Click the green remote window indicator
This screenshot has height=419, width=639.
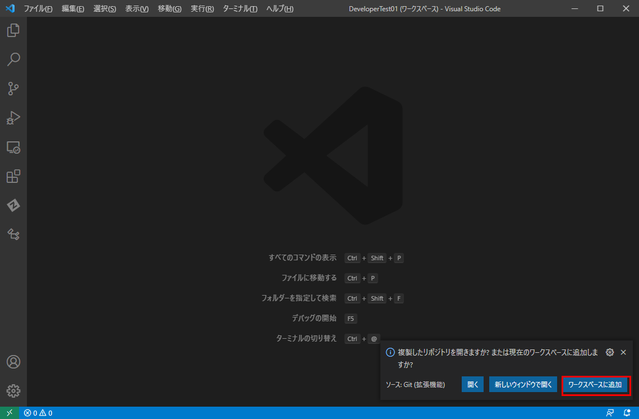click(x=10, y=413)
